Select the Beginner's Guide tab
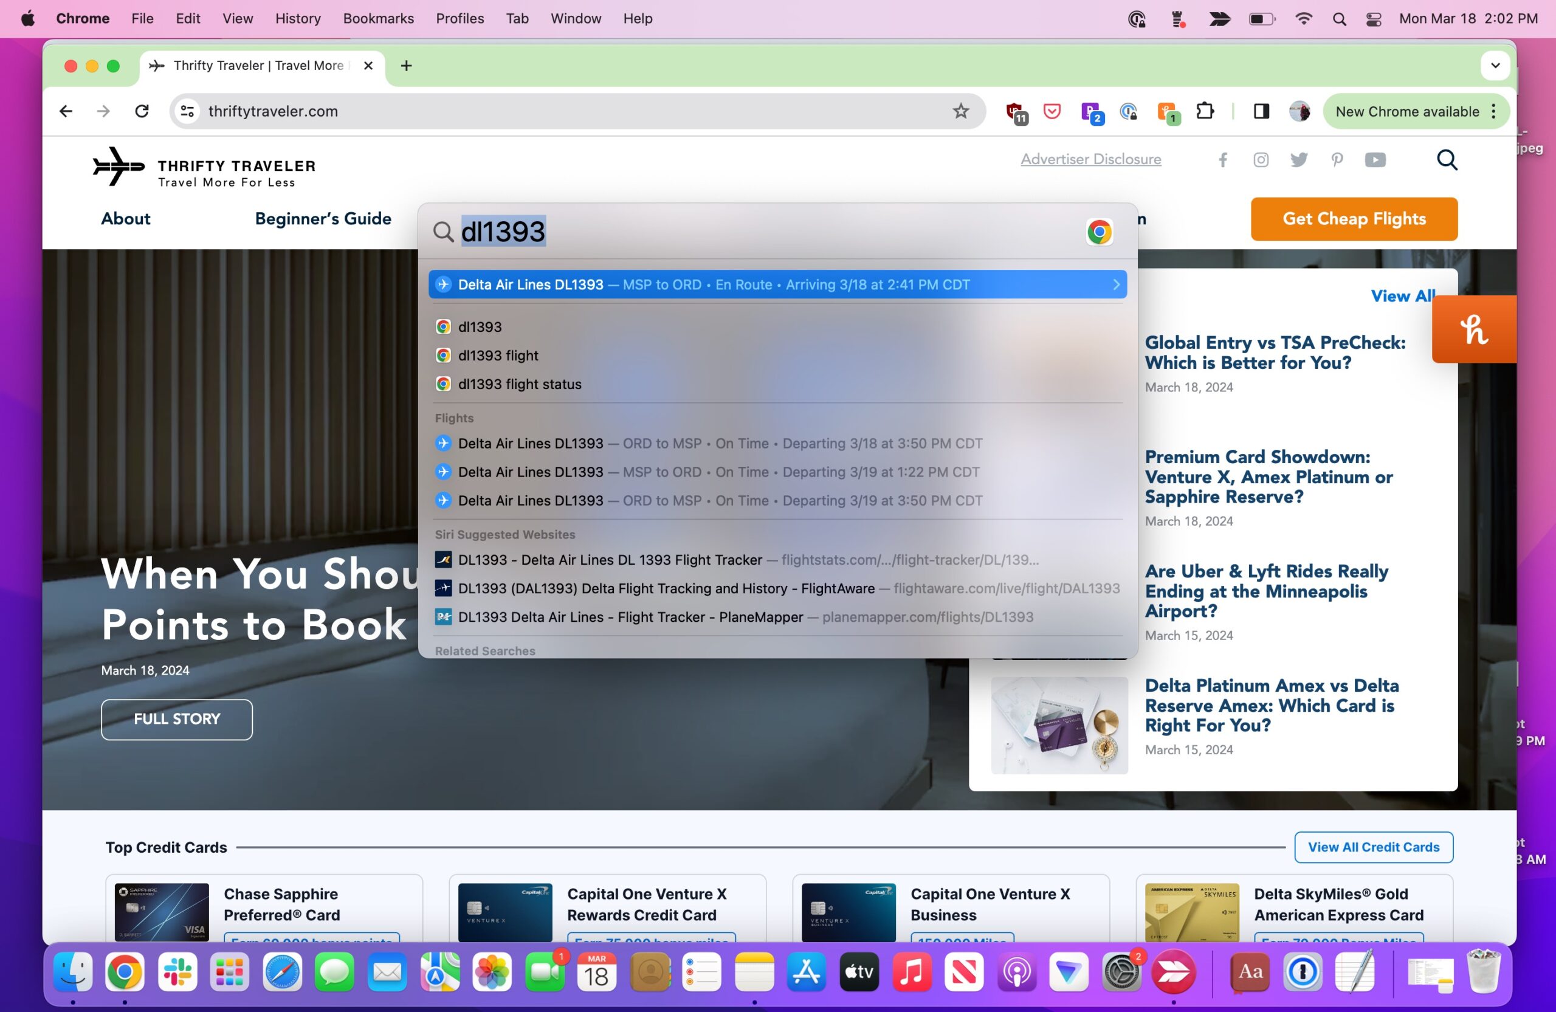 click(x=321, y=219)
